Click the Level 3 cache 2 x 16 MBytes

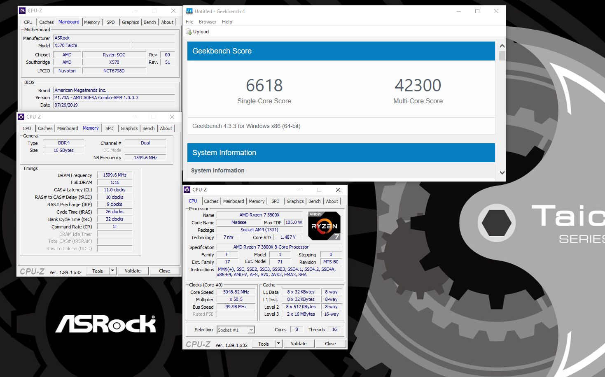point(301,314)
